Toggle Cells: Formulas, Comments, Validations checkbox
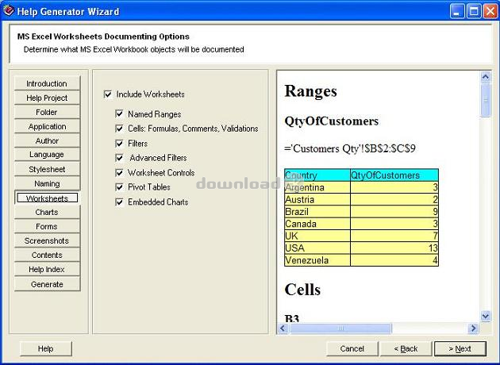 (119, 129)
